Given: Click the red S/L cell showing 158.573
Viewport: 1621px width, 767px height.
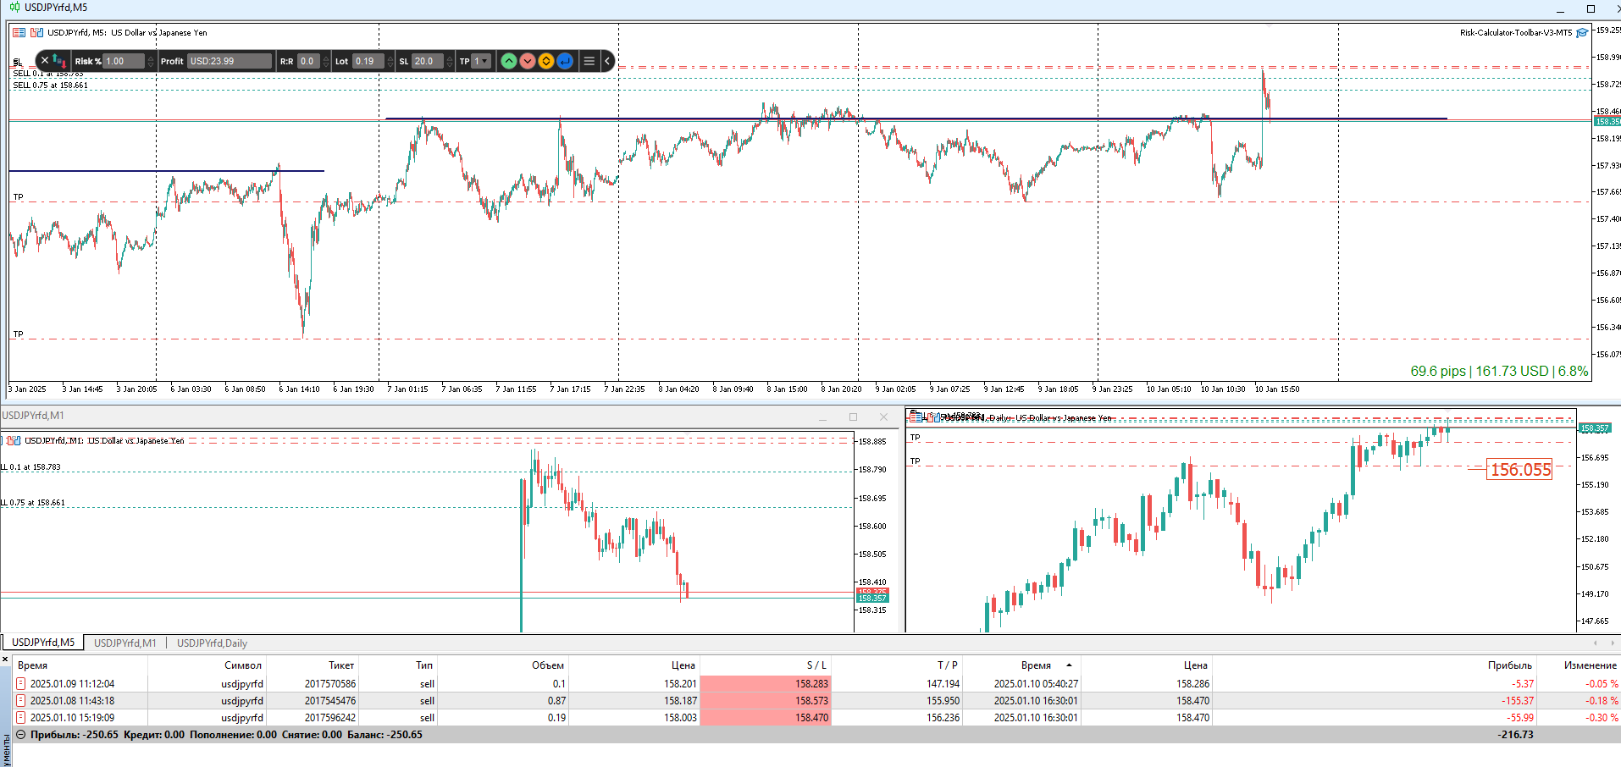Looking at the screenshot, I should [x=766, y=701].
